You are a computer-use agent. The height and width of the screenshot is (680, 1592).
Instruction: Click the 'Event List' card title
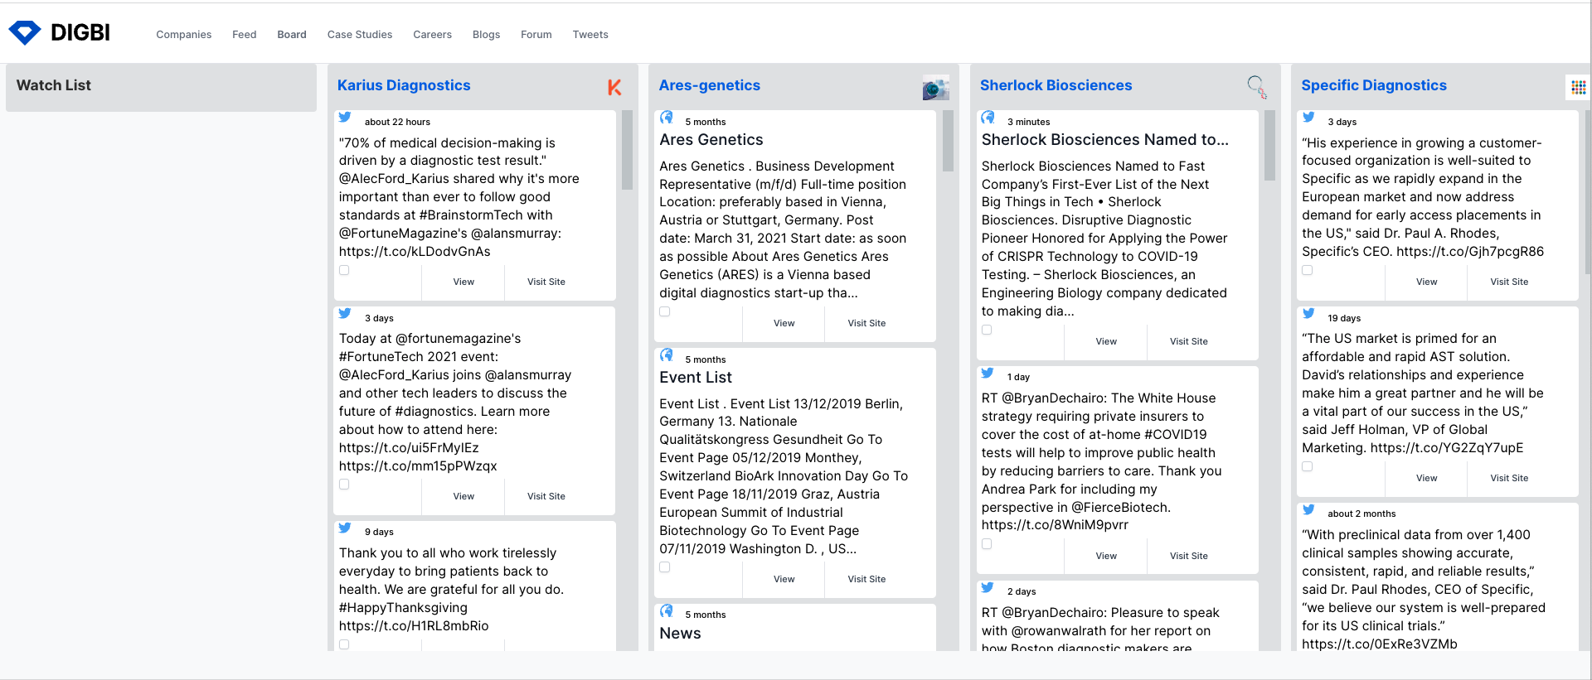[696, 378]
